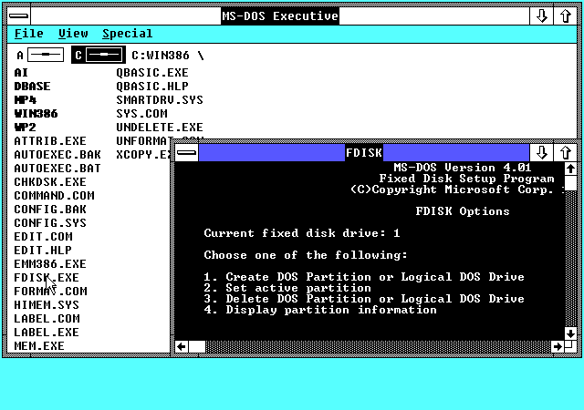This screenshot has height=410, width=584.
Task: Open the View menu
Action: [x=73, y=34]
